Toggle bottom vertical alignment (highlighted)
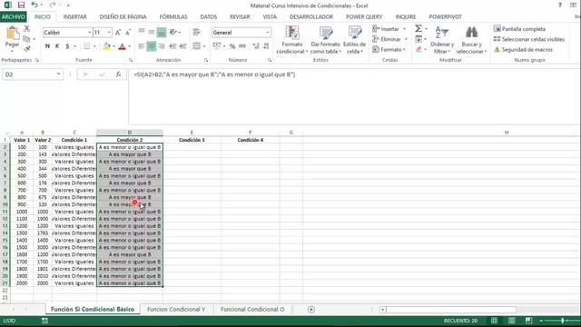581x327 pixels. pyautogui.click(x=162, y=33)
